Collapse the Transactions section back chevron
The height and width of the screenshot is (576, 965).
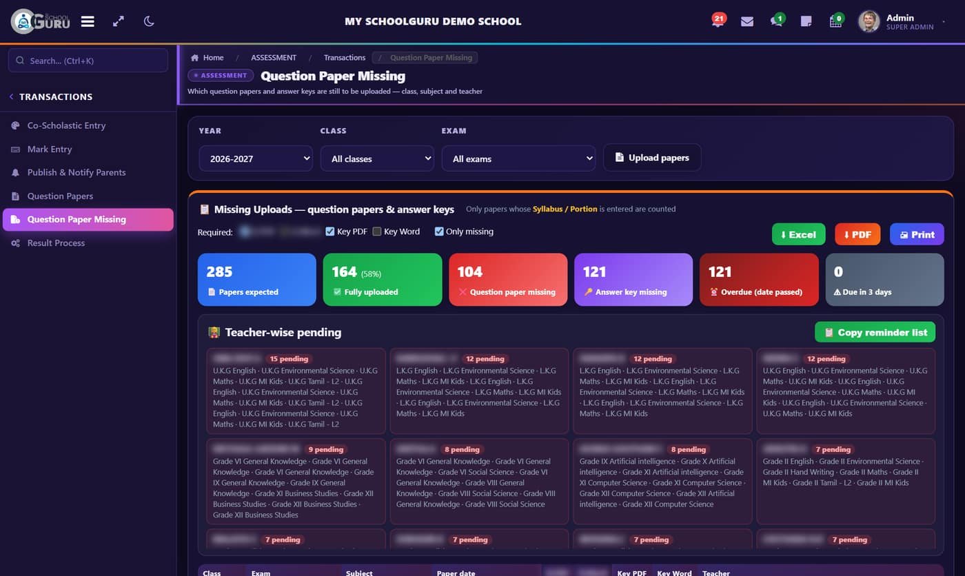(11, 96)
